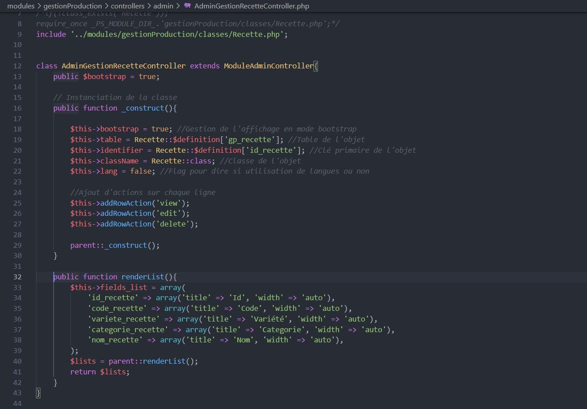This screenshot has height=409, width=587.
Task: Click comment '//Ajout d'actions sur chaque ligne'
Action: [143, 192]
